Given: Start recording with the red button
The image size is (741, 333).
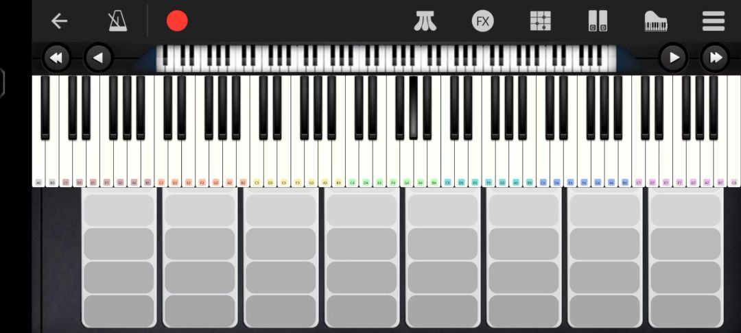Looking at the screenshot, I should point(177,21).
